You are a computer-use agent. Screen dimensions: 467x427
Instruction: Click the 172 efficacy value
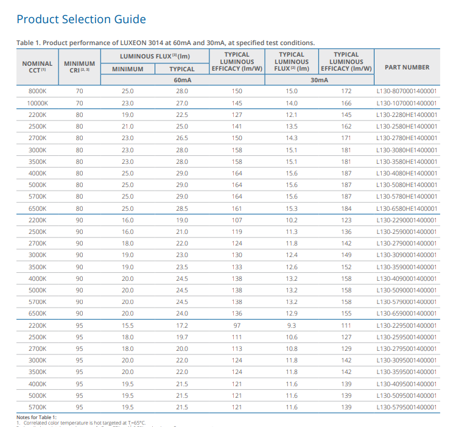346,91
